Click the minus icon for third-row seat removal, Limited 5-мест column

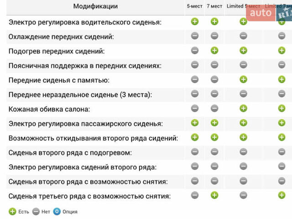point(243,195)
